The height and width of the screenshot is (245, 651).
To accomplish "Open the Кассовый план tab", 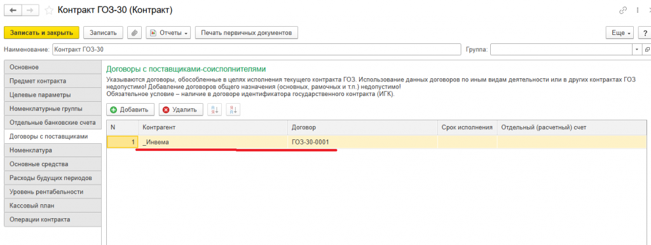I will click(x=53, y=206).
